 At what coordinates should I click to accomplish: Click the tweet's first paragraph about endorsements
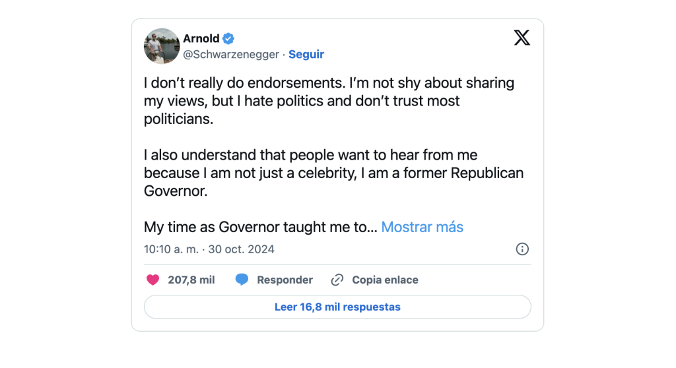[x=329, y=101]
